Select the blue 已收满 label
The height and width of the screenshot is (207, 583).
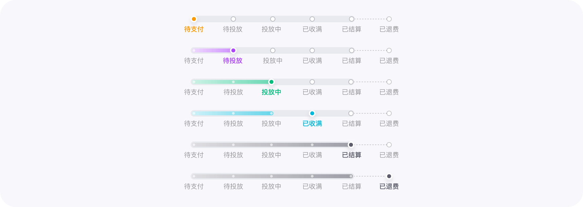click(x=312, y=124)
